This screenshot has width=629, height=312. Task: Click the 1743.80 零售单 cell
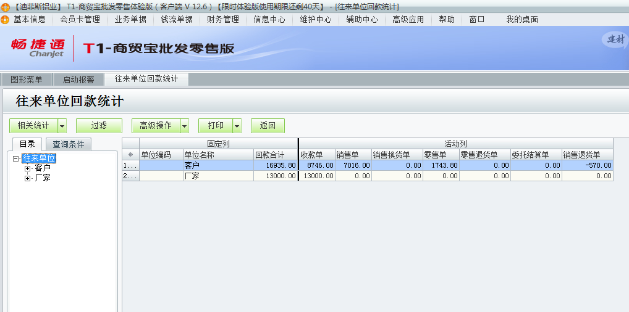point(441,165)
